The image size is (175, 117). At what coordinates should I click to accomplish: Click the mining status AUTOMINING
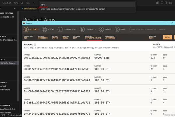click(110, 38)
